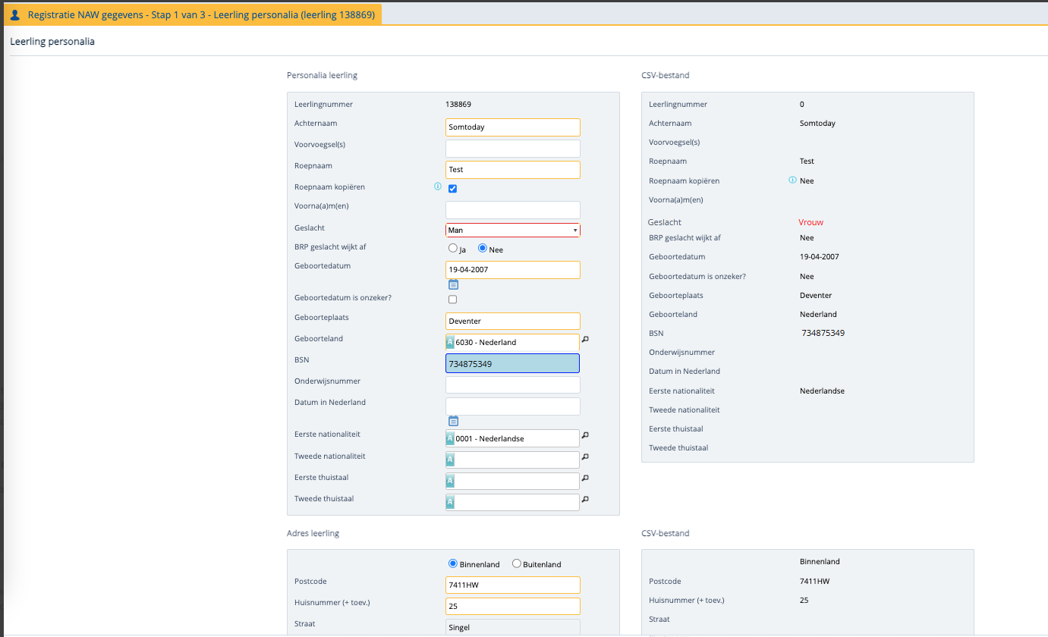Click the A autocomplete icon in Eerste nationaliteit
This screenshot has height=637, width=1048.
450,438
